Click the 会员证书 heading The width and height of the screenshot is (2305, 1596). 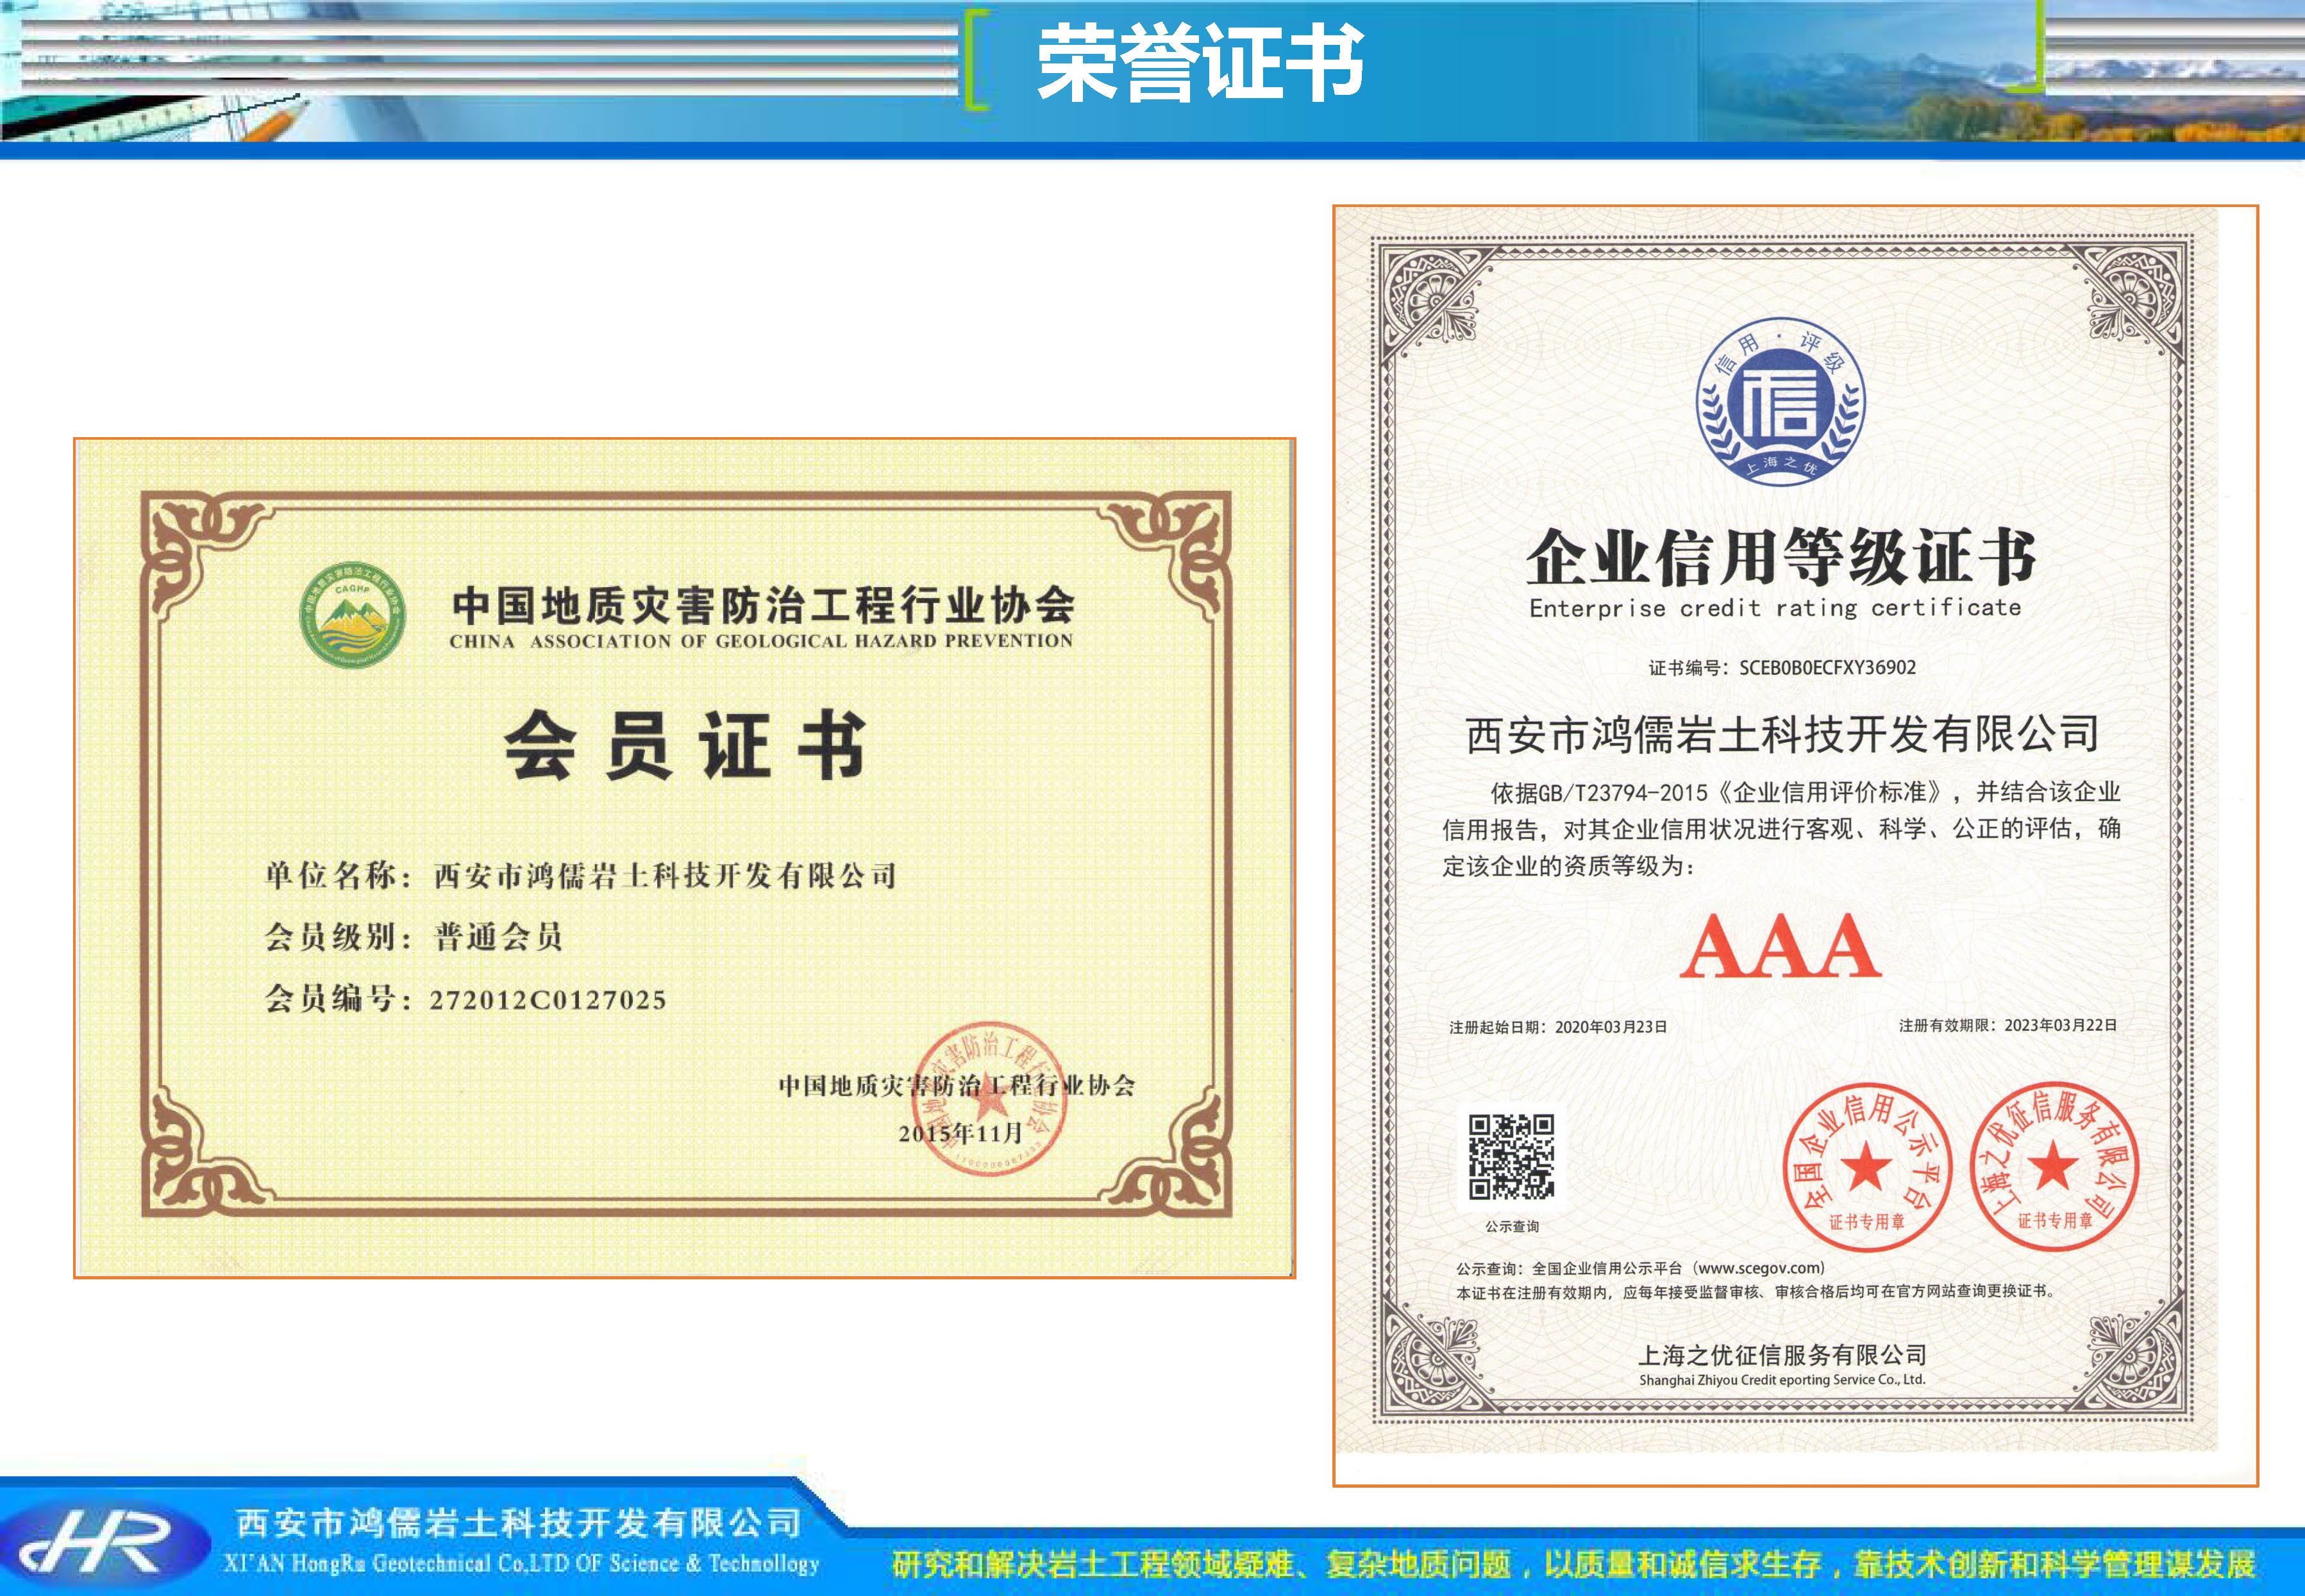(685, 745)
